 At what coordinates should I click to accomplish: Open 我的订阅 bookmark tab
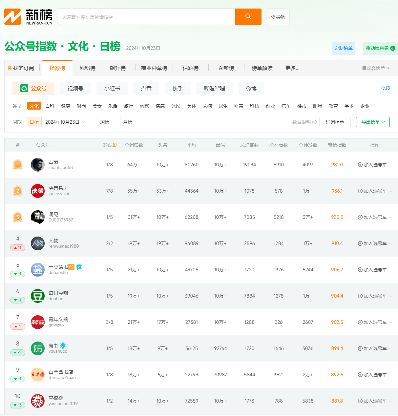[21, 68]
